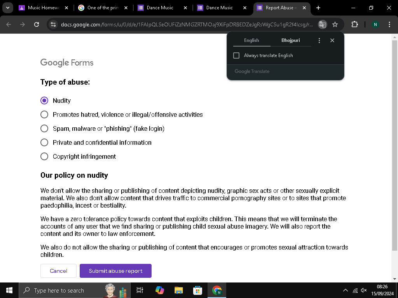This screenshot has height=298, width=398.
Task: Select Private and confidential information
Action: (44, 142)
